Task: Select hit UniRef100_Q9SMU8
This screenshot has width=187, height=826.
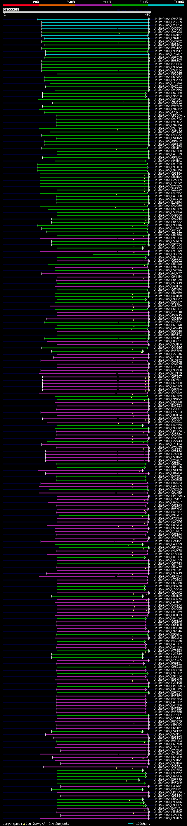Action: tap(168, 370)
